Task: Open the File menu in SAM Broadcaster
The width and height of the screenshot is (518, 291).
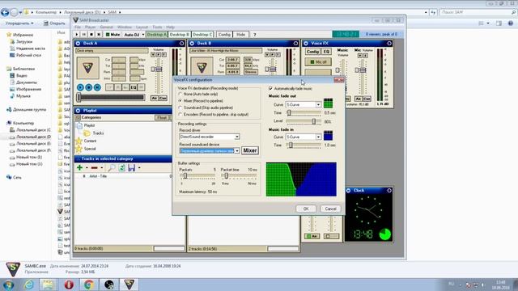Action: click(x=78, y=27)
